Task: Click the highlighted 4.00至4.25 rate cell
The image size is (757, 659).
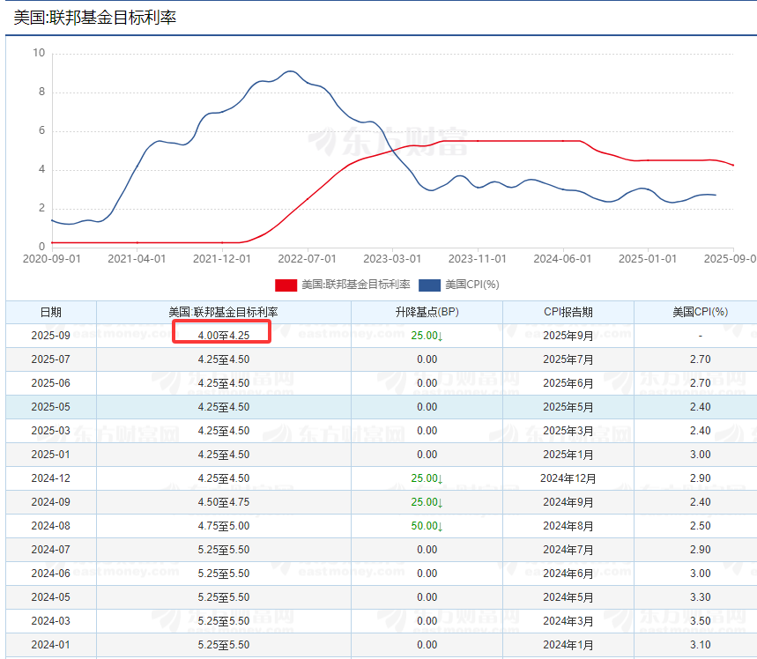Action: [224, 336]
